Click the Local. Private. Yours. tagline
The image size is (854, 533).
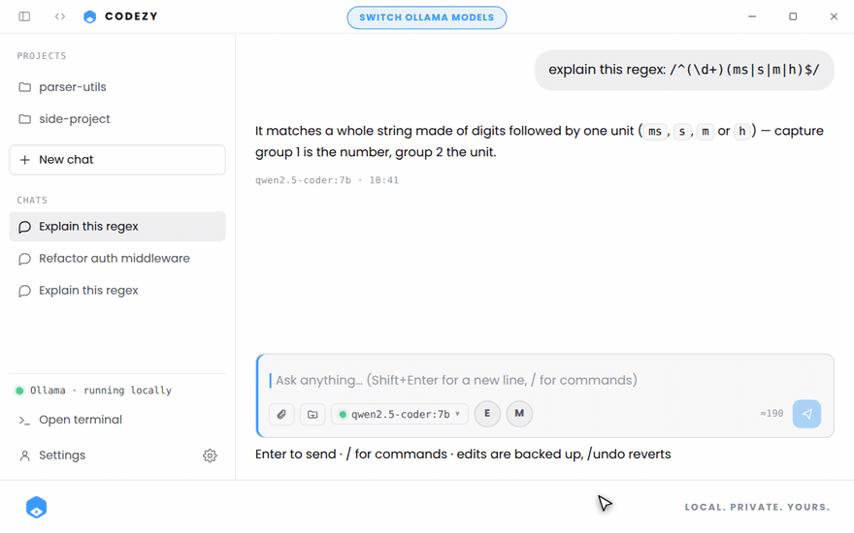pyautogui.click(x=757, y=508)
